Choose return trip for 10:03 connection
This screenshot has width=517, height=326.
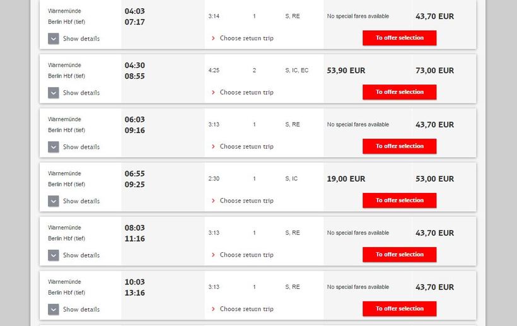(x=246, y=310)
